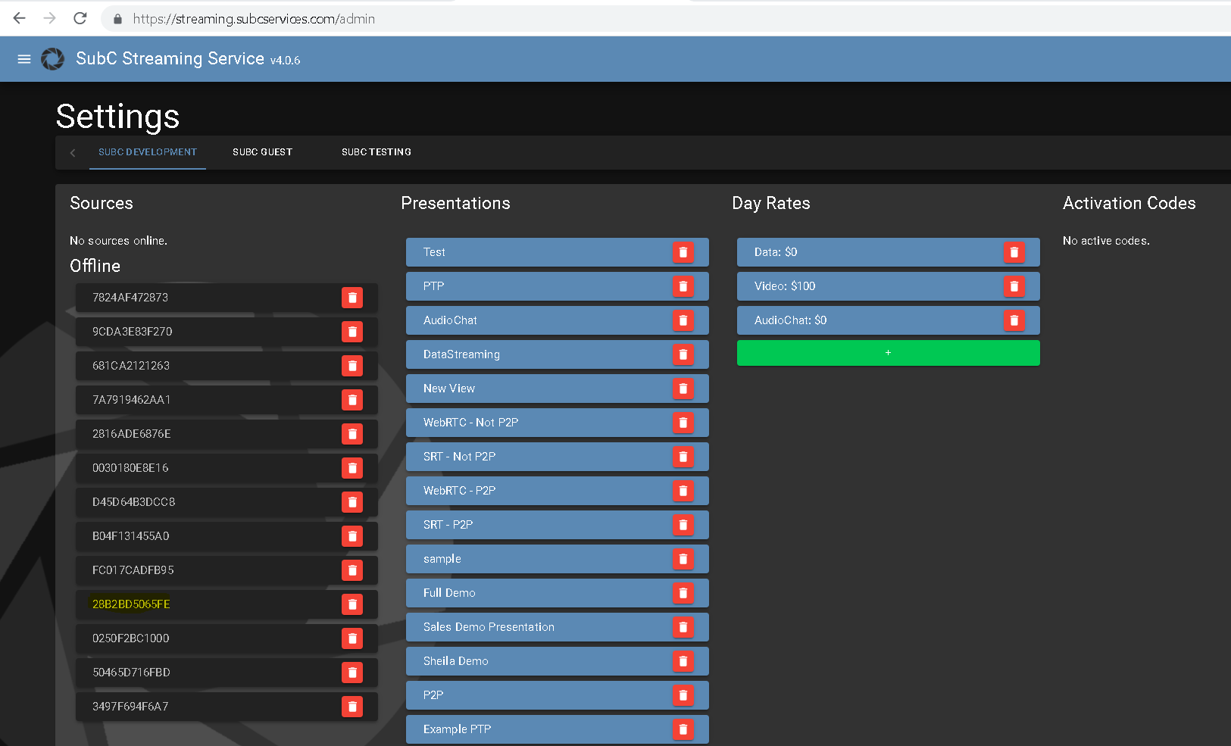Image resolution: width=1231 pixels, height=746 pixels.
Task: Delete the Video: $100 day rate
Action: 1014,286
